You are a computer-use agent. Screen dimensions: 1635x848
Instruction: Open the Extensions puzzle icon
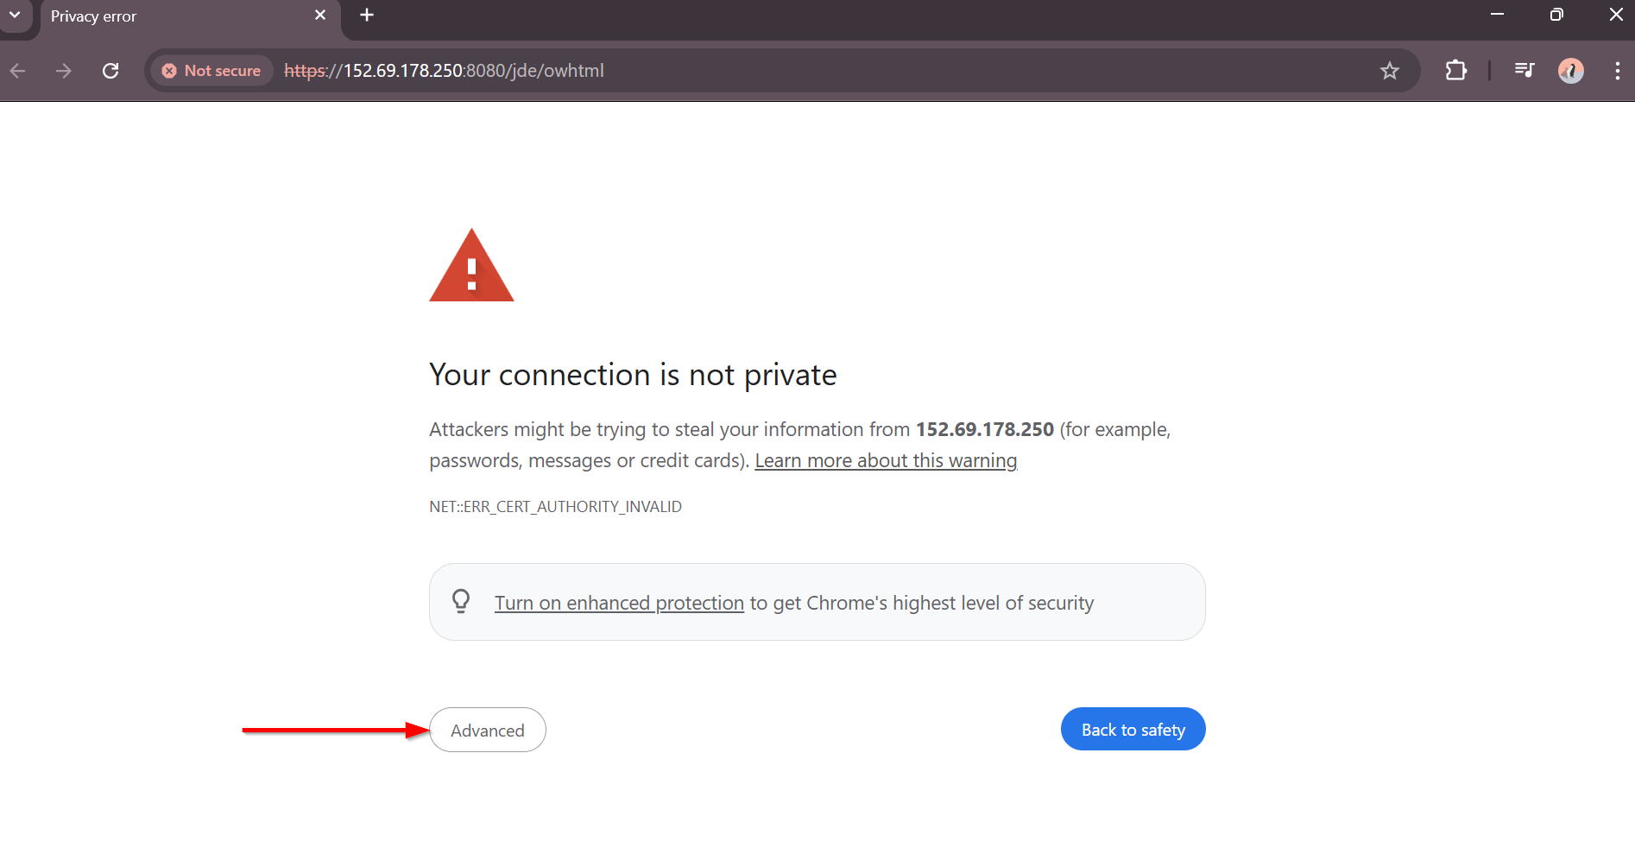pos(1456,71)
